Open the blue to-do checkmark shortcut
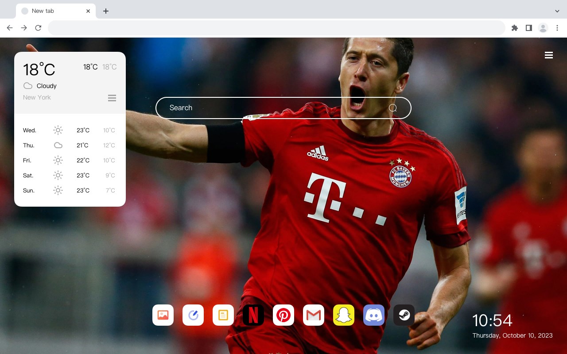 click(x=193, y=315)
